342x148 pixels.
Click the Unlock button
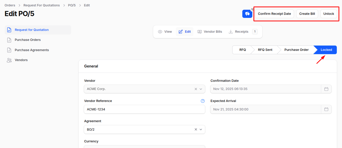[329, 14]
